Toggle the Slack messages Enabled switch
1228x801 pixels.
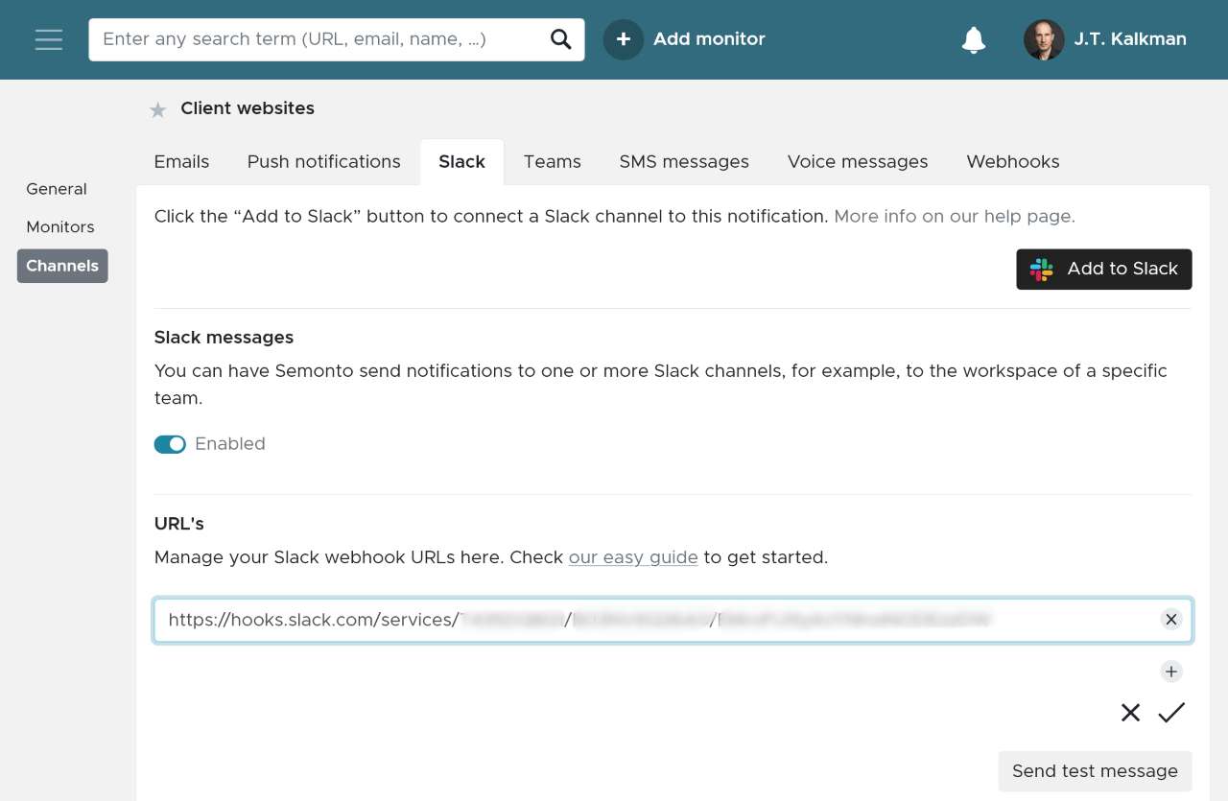click(170, 444)
